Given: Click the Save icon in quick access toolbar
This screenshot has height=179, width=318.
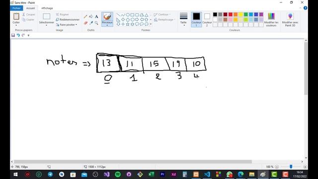Looking at the screenshot, I should pyautogui.click(x=13, y=35).
